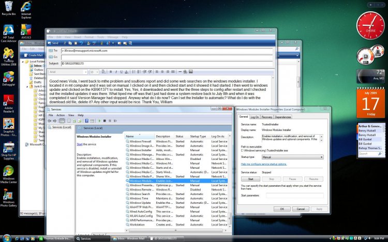Image resolution: width=388 pixels, height=242 pixels.
Task: Toggle bulleted list formatting
Action: pyautogui.click(x=139, y=72)
